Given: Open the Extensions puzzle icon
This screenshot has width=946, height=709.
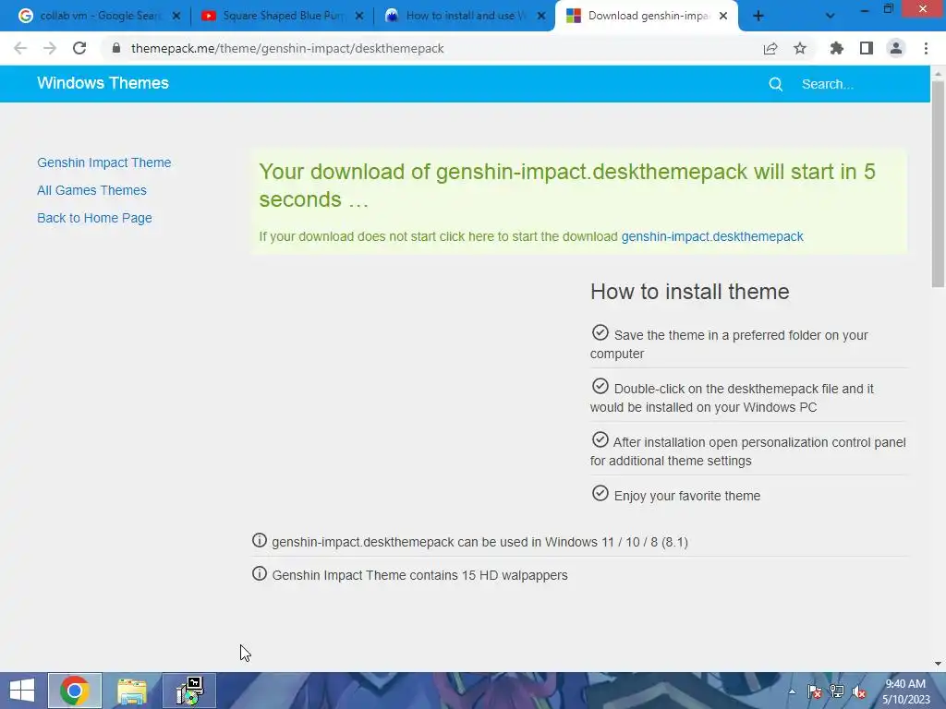Looking at the screenshot, I should pyautogui.click(x=837, y=48).
